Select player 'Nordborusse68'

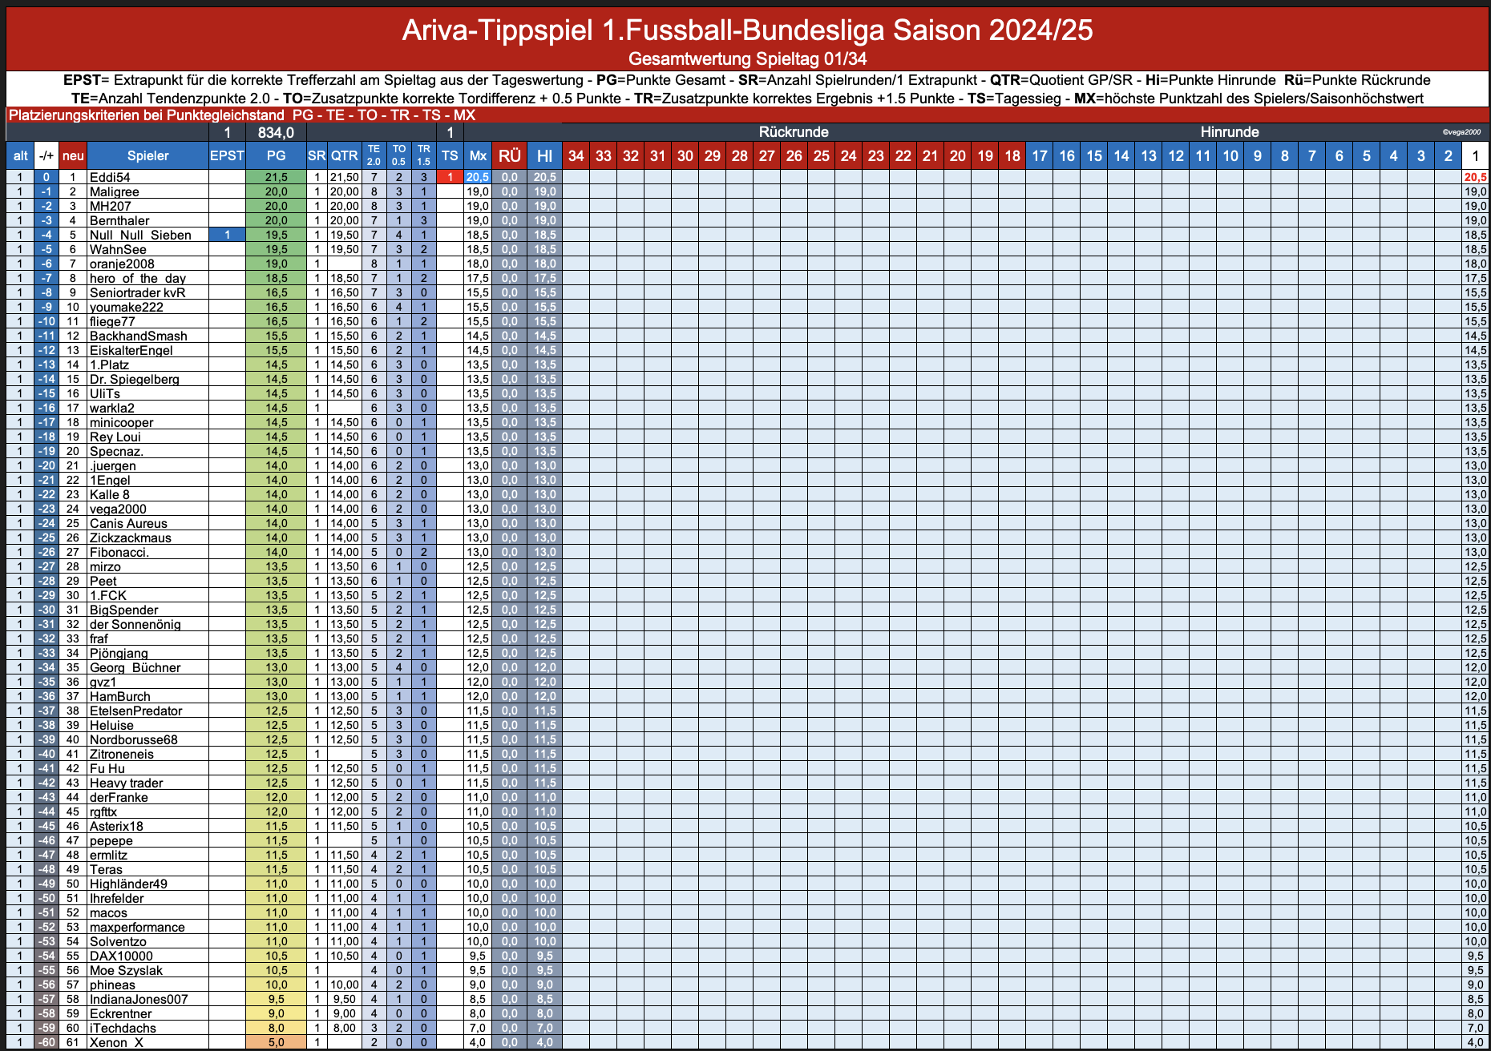pos(134,739)
